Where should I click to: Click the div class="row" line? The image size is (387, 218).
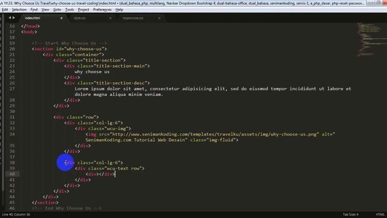coord(76,117)
